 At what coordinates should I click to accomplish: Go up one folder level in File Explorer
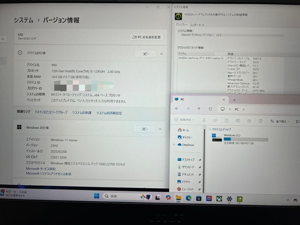[x=199, y=109]
